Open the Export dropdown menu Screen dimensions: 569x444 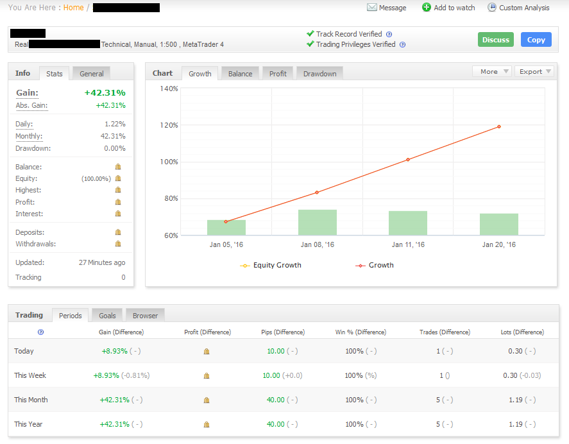coord(534,72)
